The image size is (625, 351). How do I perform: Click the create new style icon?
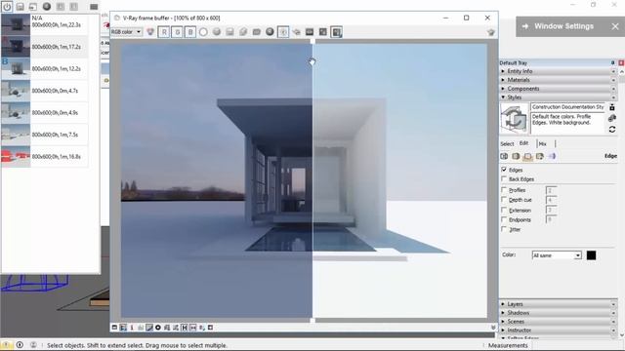click(x=612, y=118)
